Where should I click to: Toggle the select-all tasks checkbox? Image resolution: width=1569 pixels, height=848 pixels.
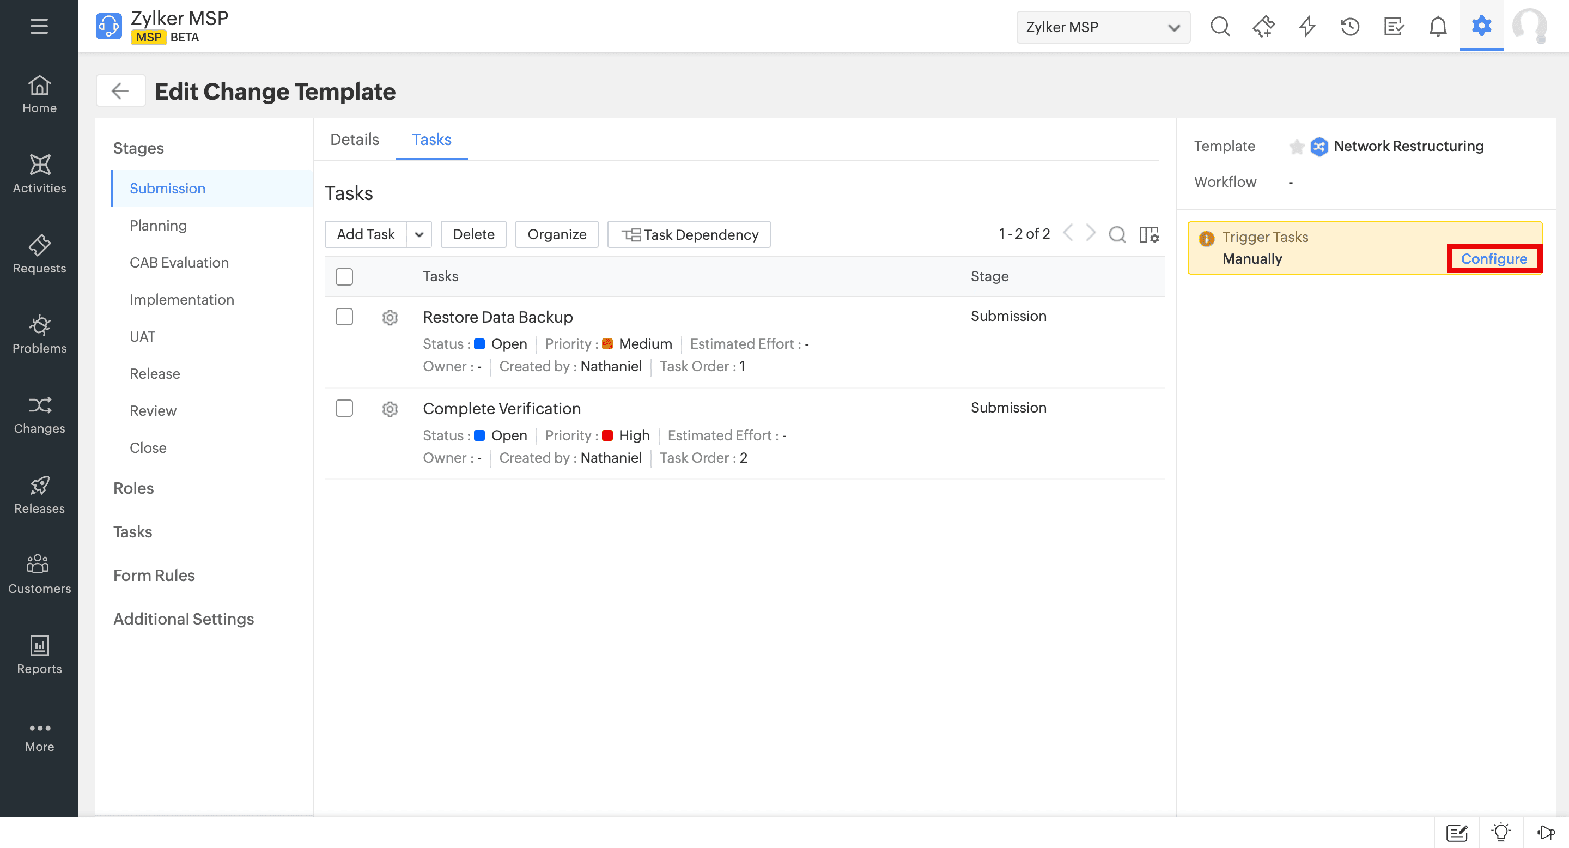344,276
